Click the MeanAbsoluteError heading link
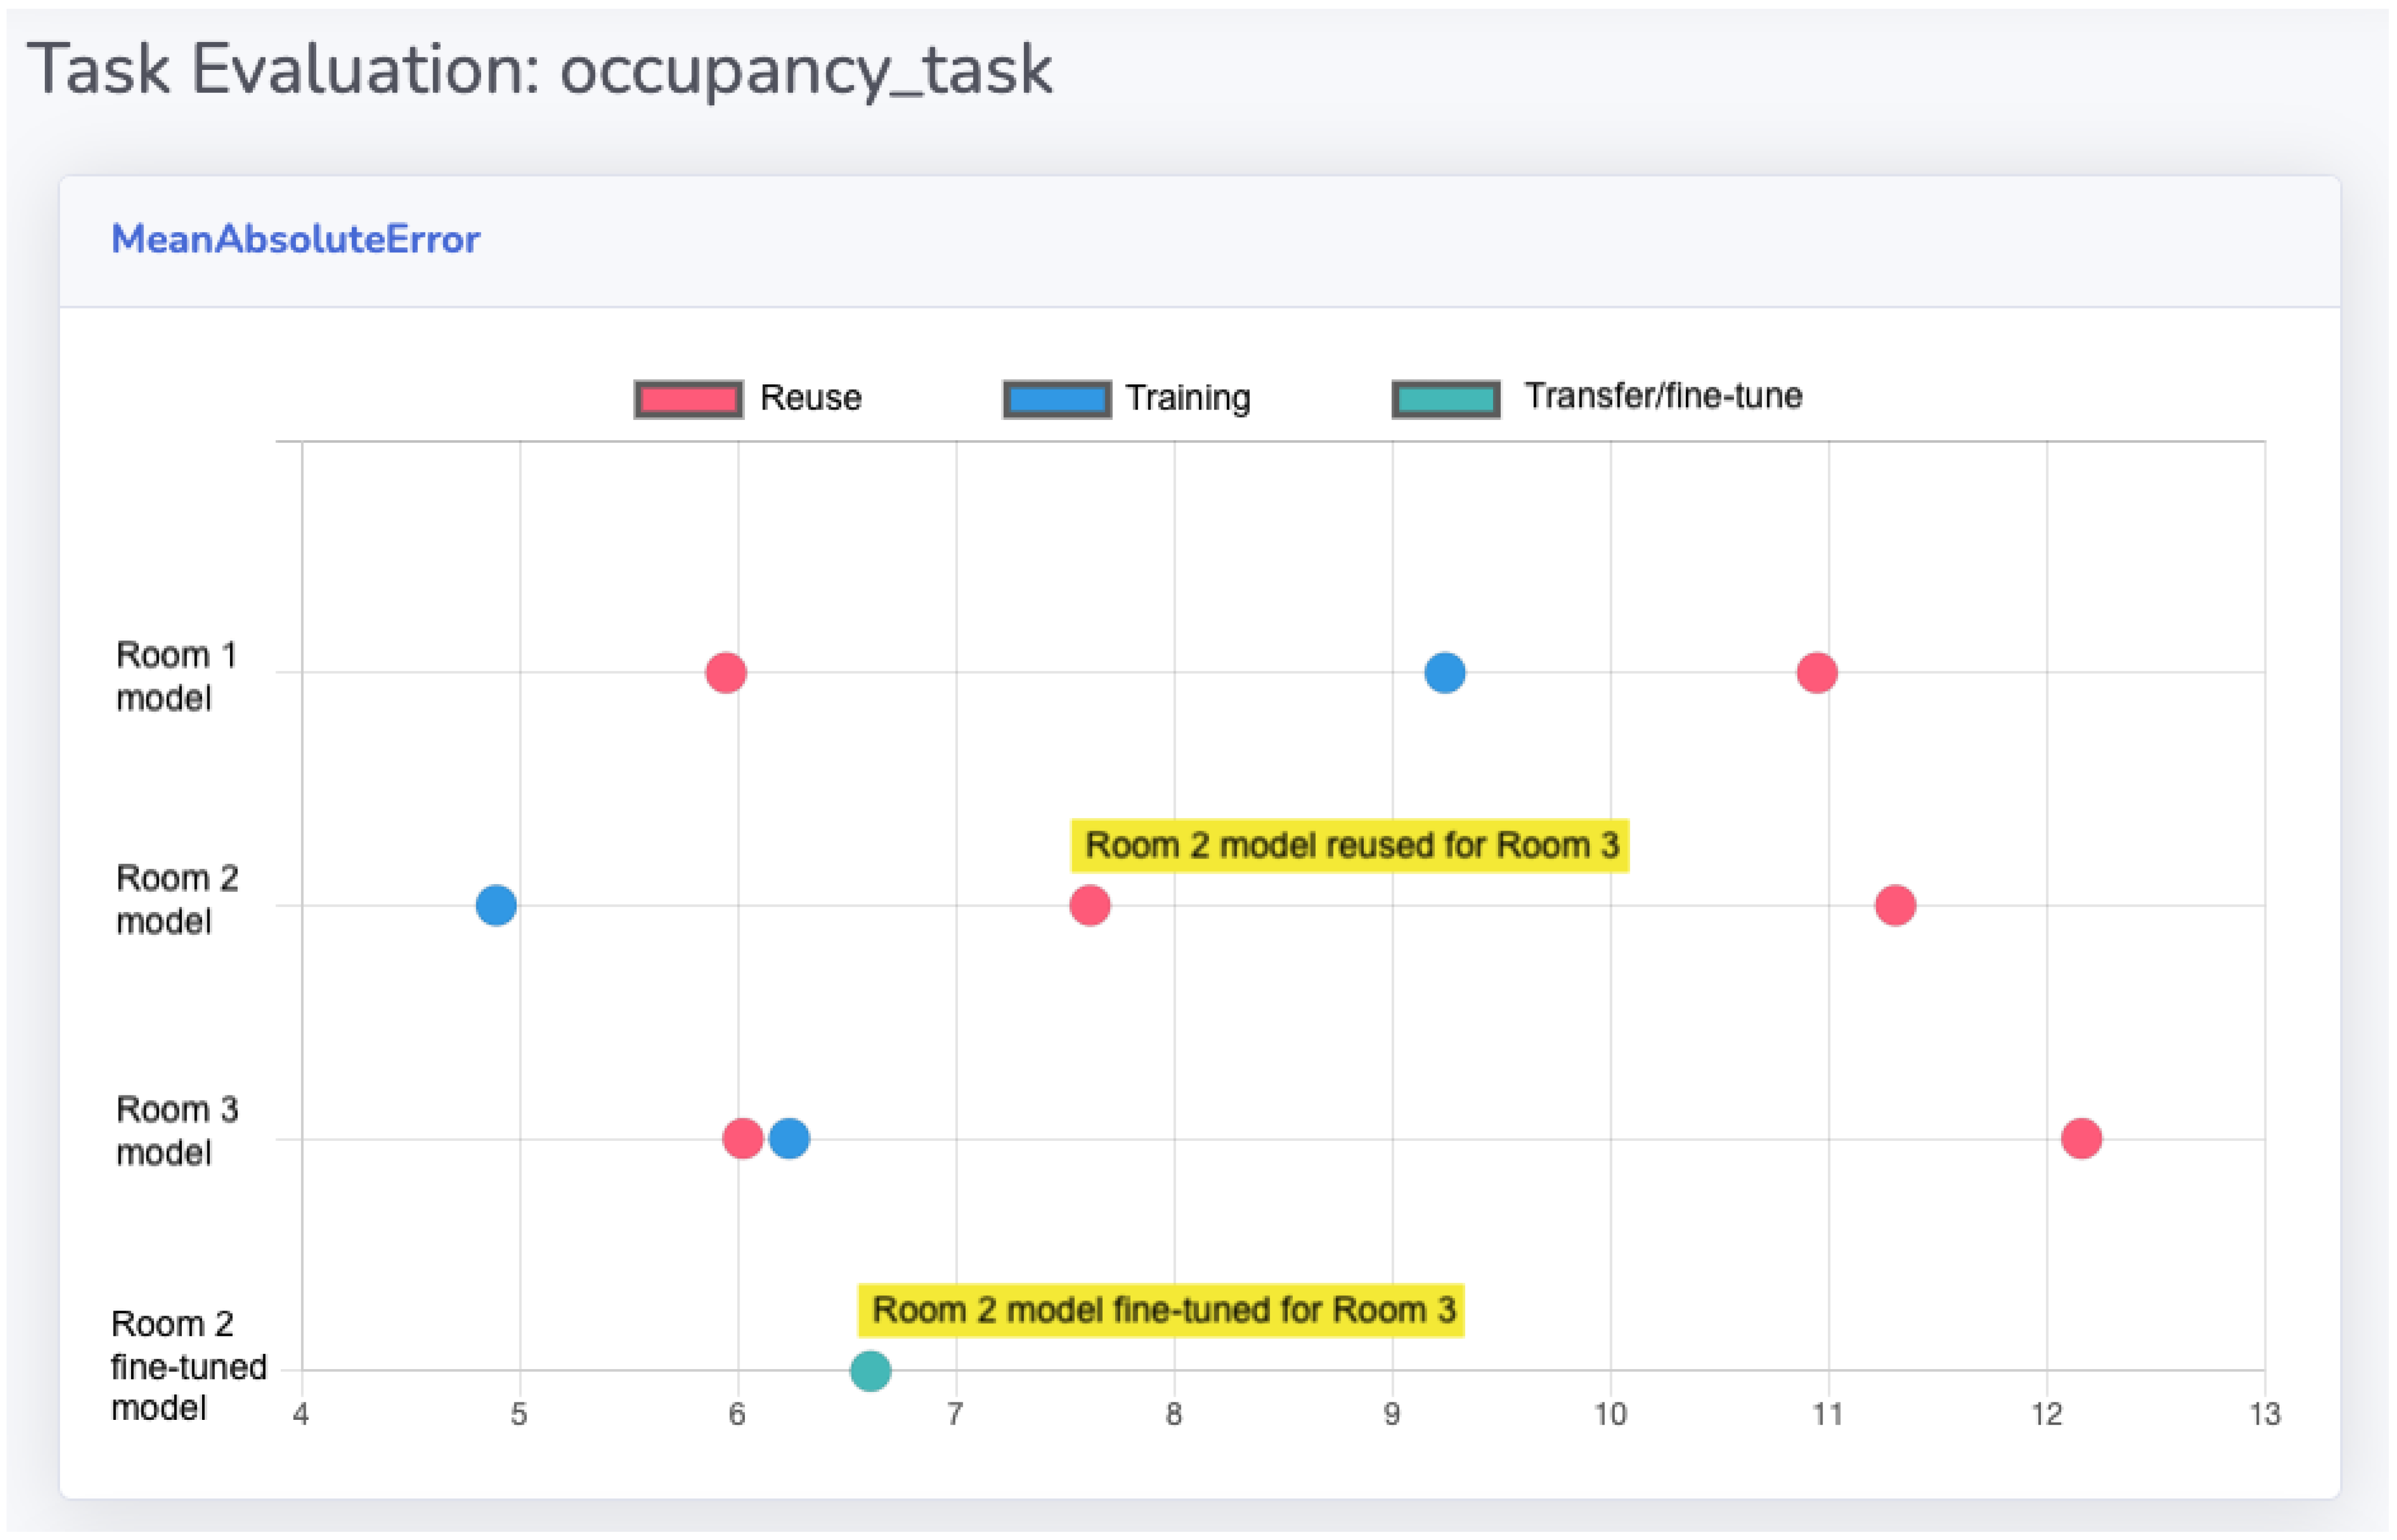This screenshot has width=2397, height=1540. tap(295, 239)
